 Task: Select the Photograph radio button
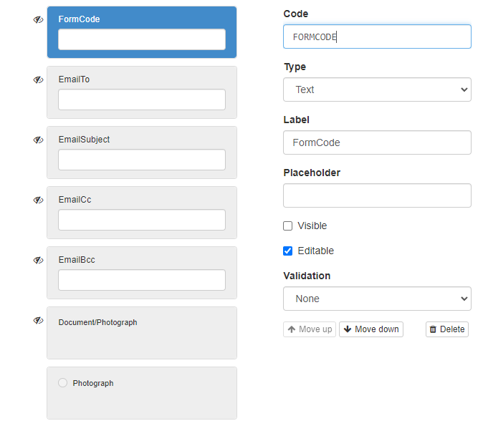tap(63, 383)
